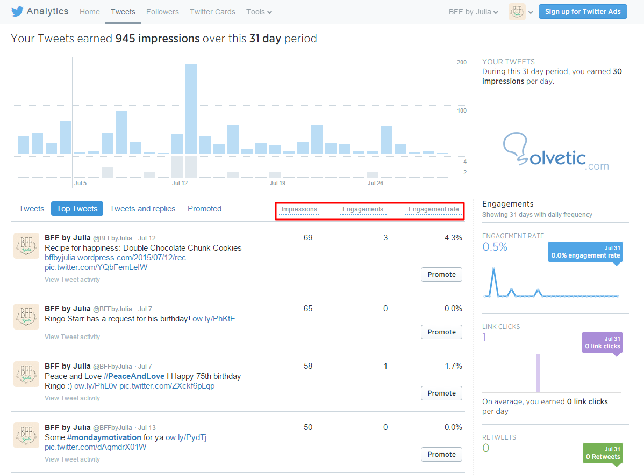Click avatar on the #mondaymotivation tweet

(26, 435)
